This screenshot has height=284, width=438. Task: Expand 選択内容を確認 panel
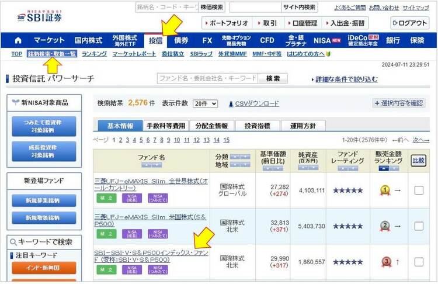[x=399, y=103]
